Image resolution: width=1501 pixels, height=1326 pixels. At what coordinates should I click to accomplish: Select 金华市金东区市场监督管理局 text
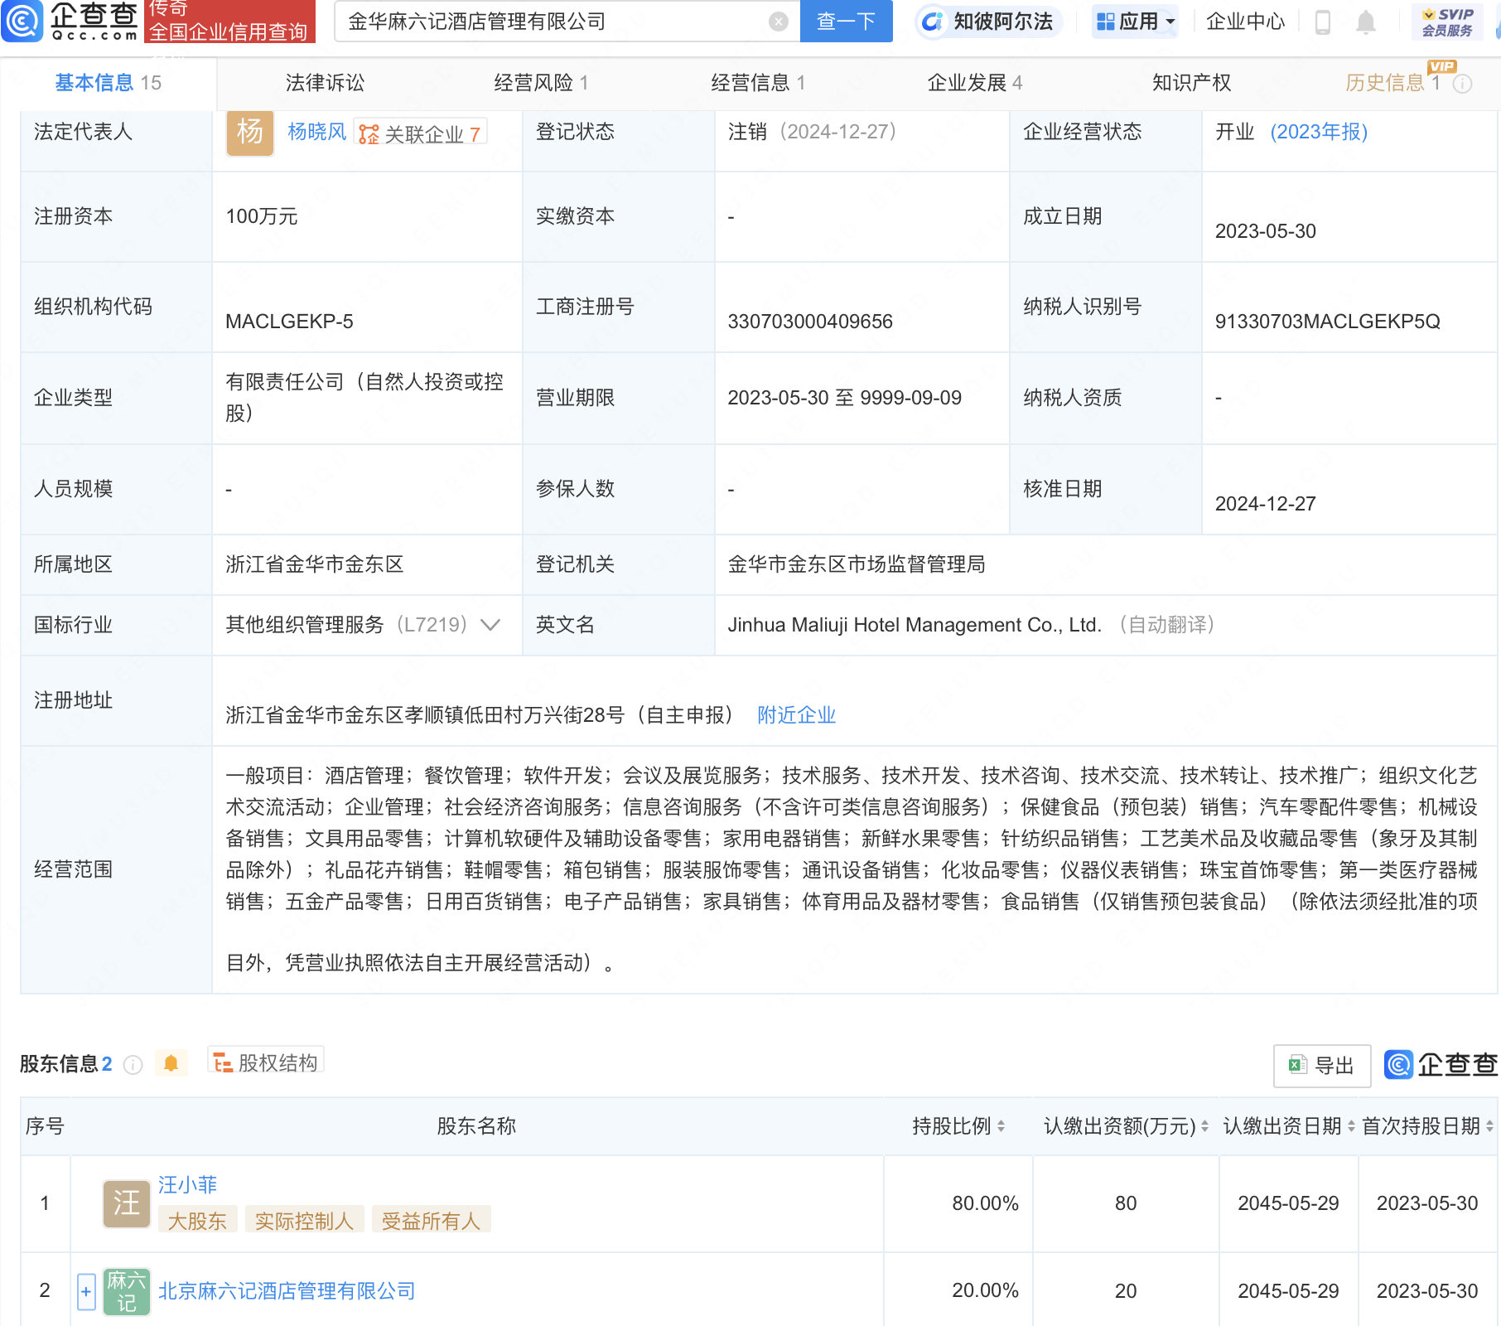point(857,564)
